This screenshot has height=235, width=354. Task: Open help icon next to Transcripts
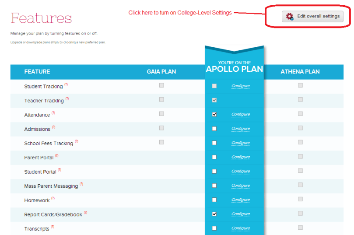pos(53,227)
